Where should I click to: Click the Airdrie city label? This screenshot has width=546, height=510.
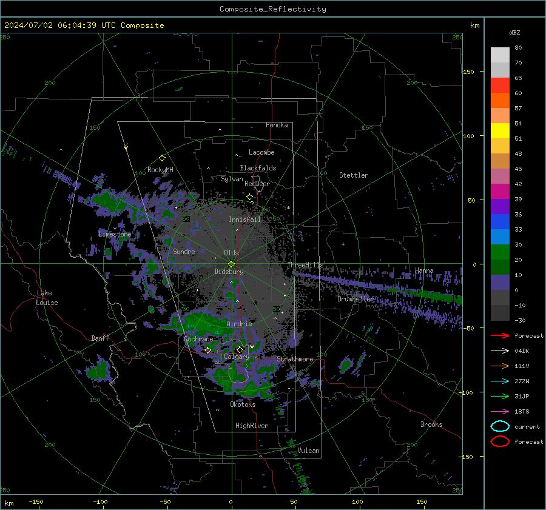coord(239,324)
